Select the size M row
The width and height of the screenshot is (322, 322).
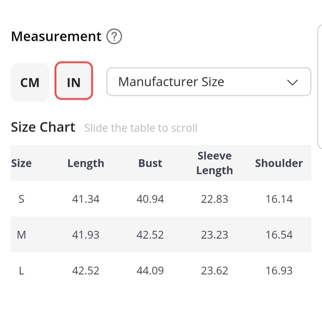click(21, 235)
